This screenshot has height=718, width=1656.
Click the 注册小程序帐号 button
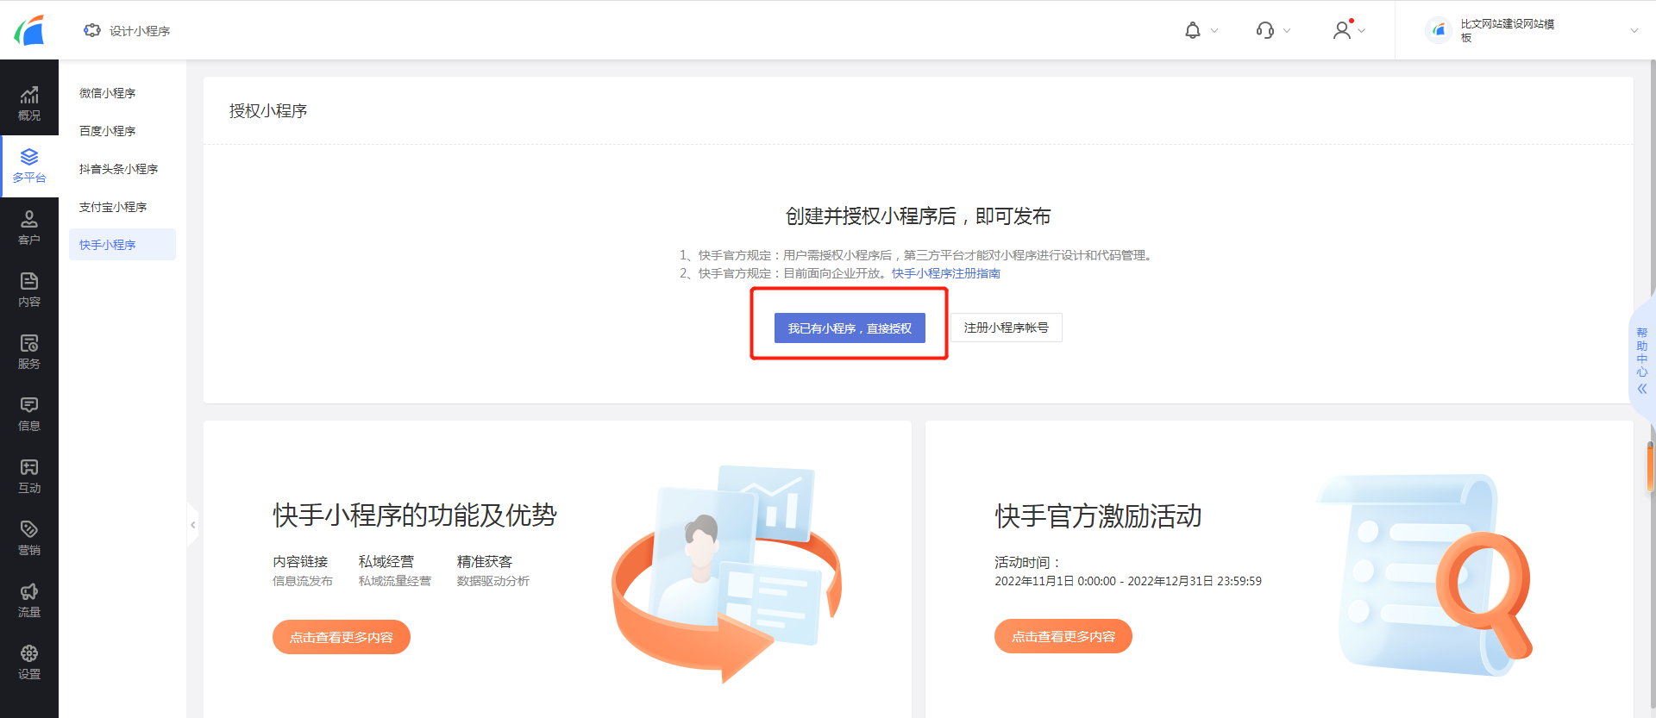point(1006,328)
